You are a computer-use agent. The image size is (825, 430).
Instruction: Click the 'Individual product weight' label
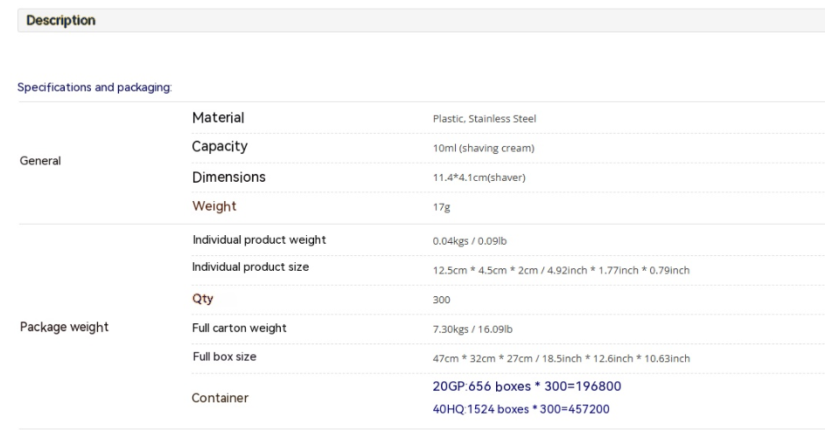tap(259, 239)
